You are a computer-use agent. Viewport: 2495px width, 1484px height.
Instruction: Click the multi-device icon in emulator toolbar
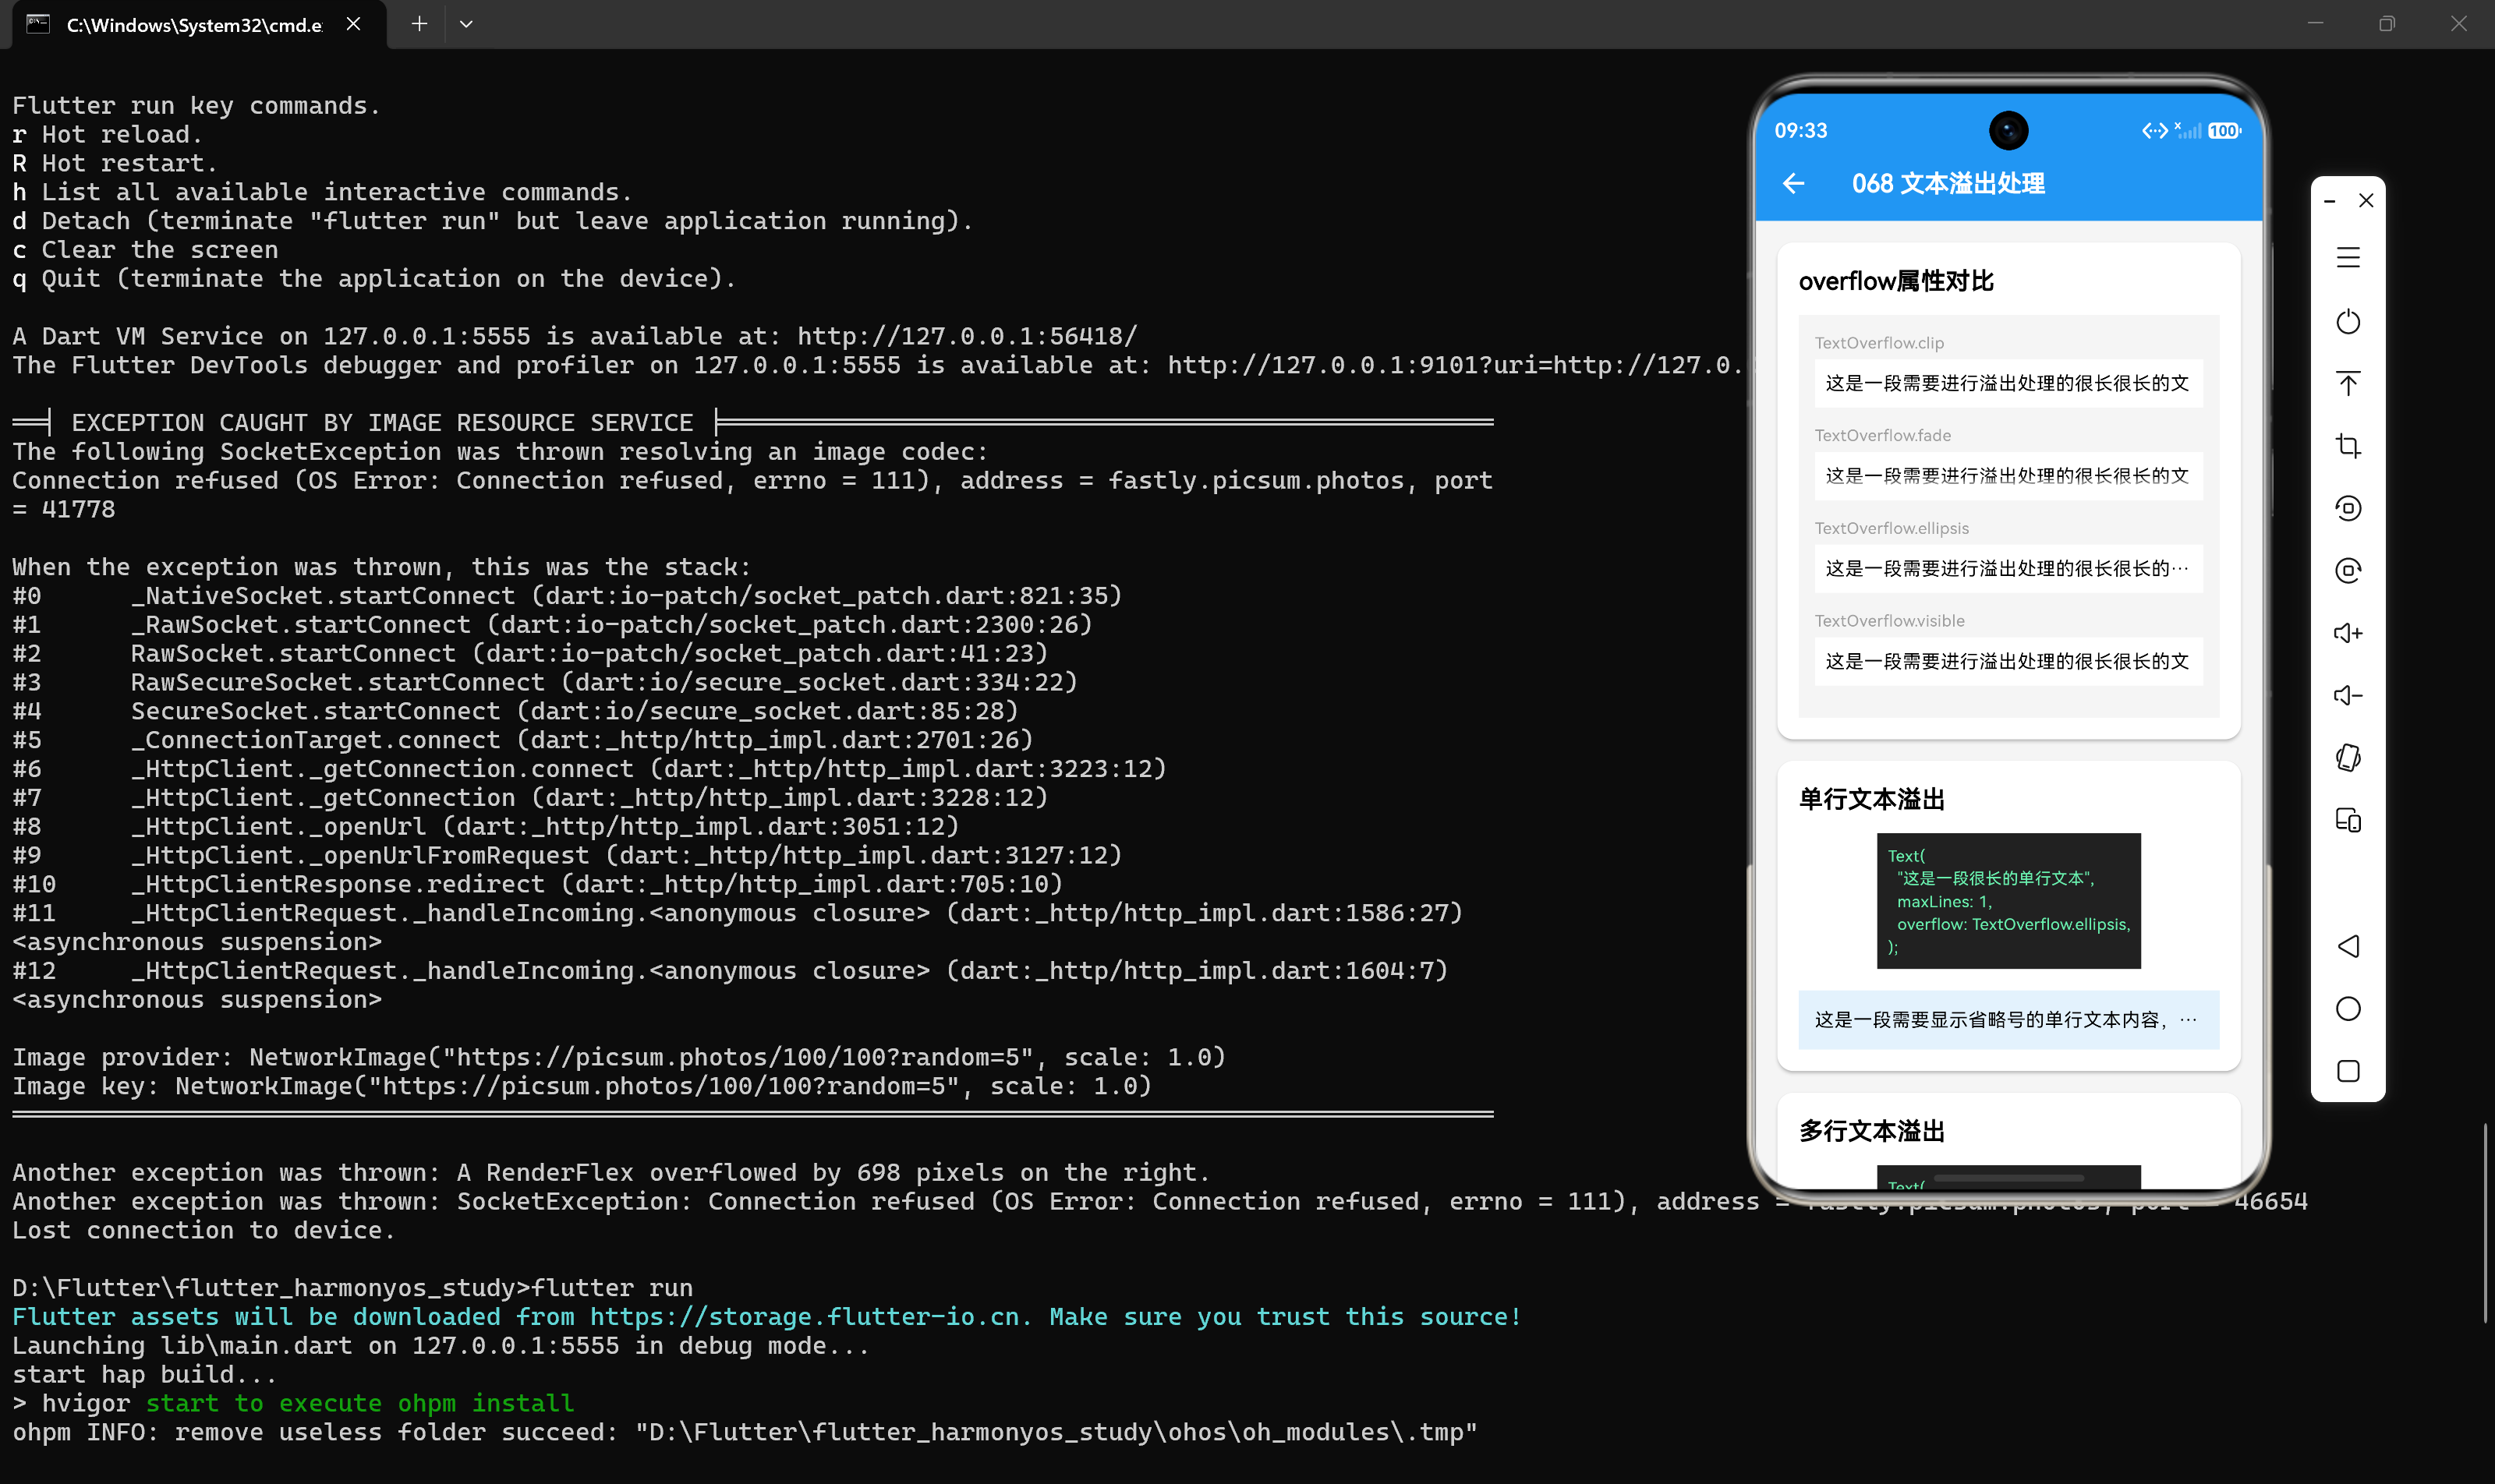click(2348, 820)
